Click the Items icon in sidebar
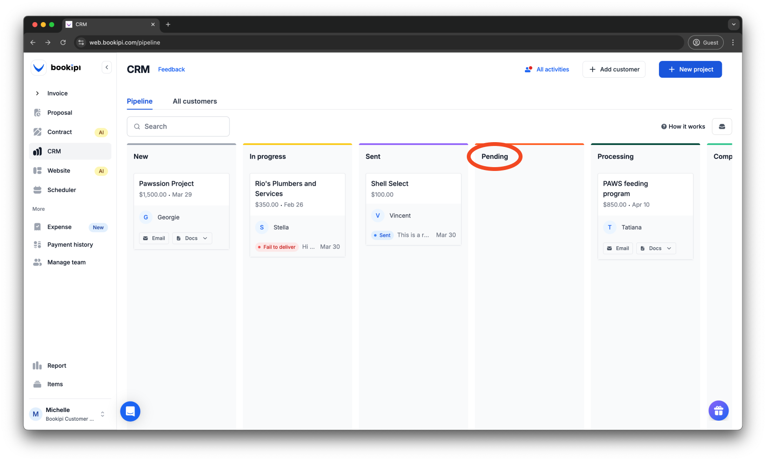 tap(37, 384)
